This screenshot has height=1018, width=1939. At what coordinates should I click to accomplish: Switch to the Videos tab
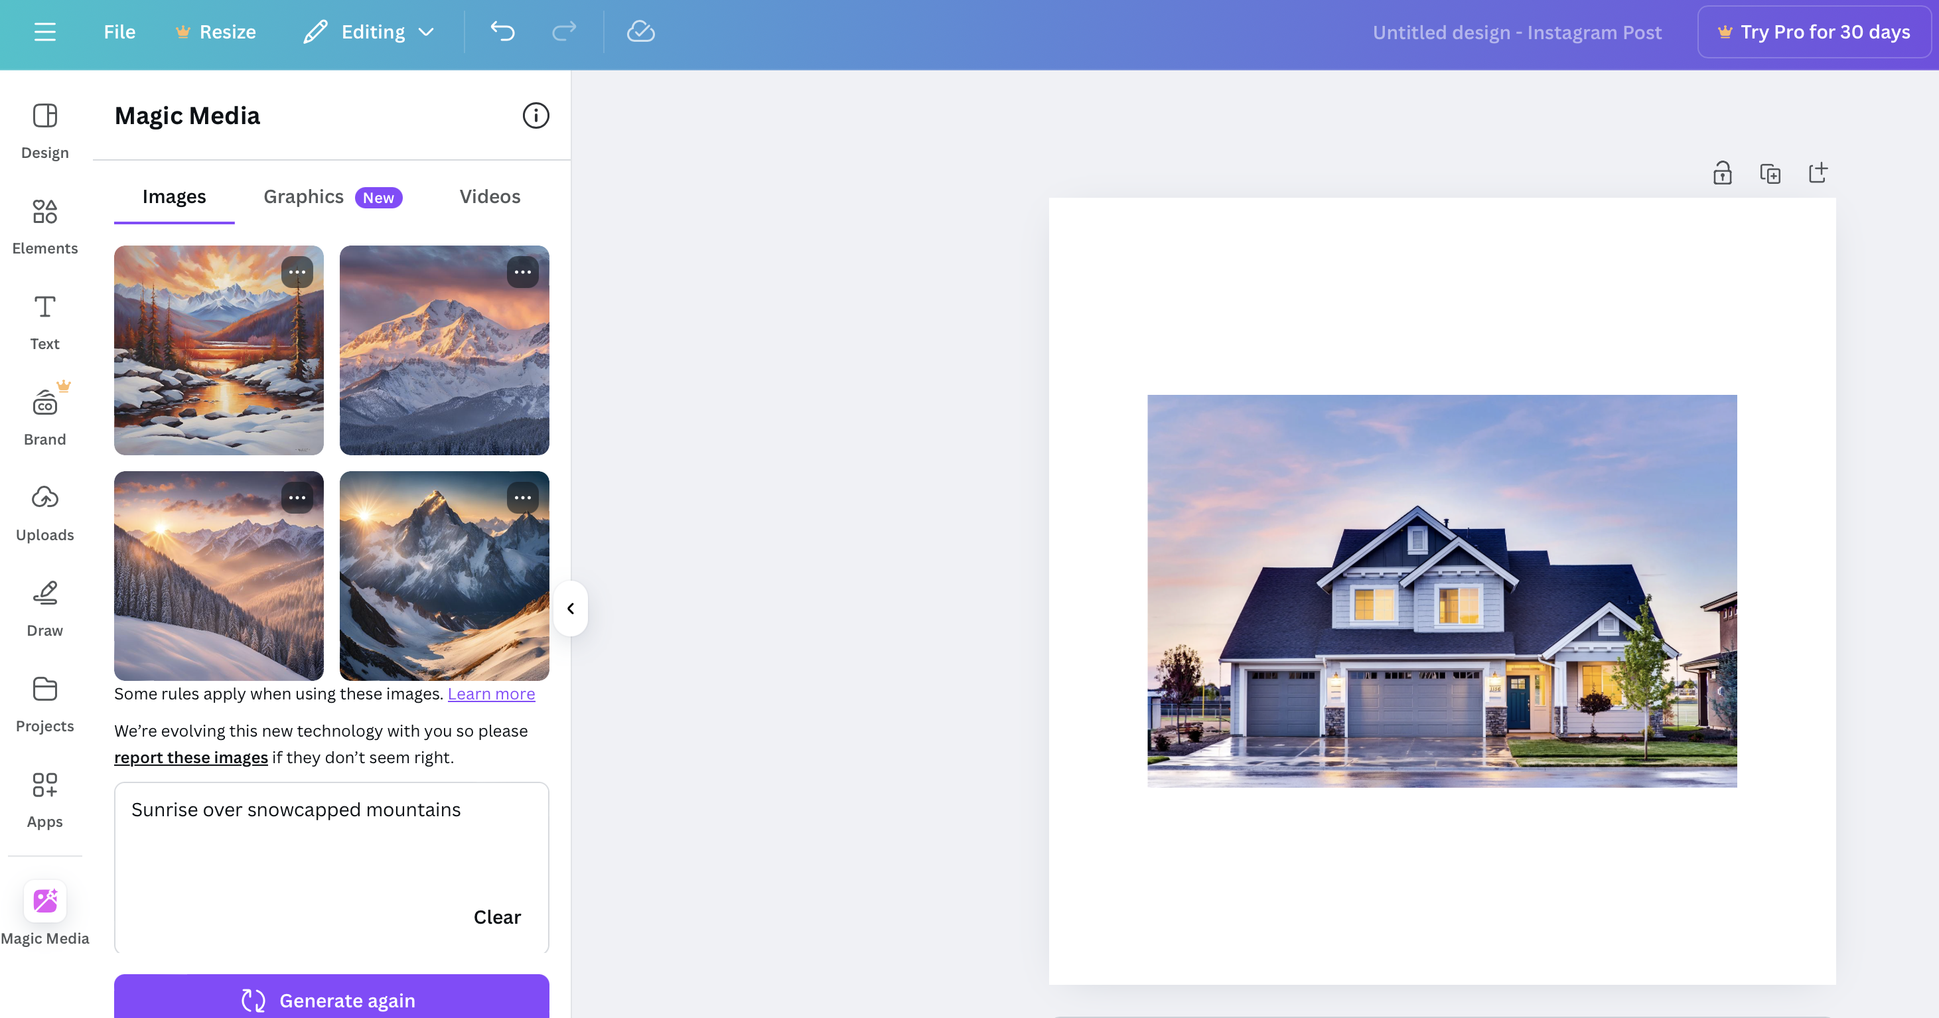coord(490,196)
